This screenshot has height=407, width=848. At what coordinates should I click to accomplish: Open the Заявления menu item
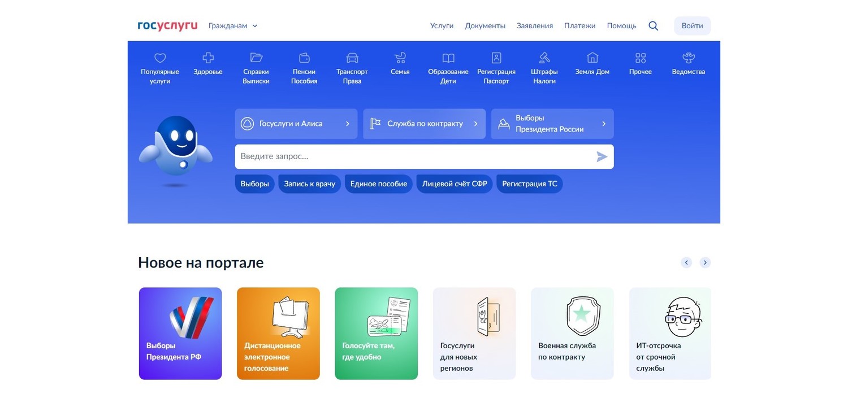click(535, 26)
